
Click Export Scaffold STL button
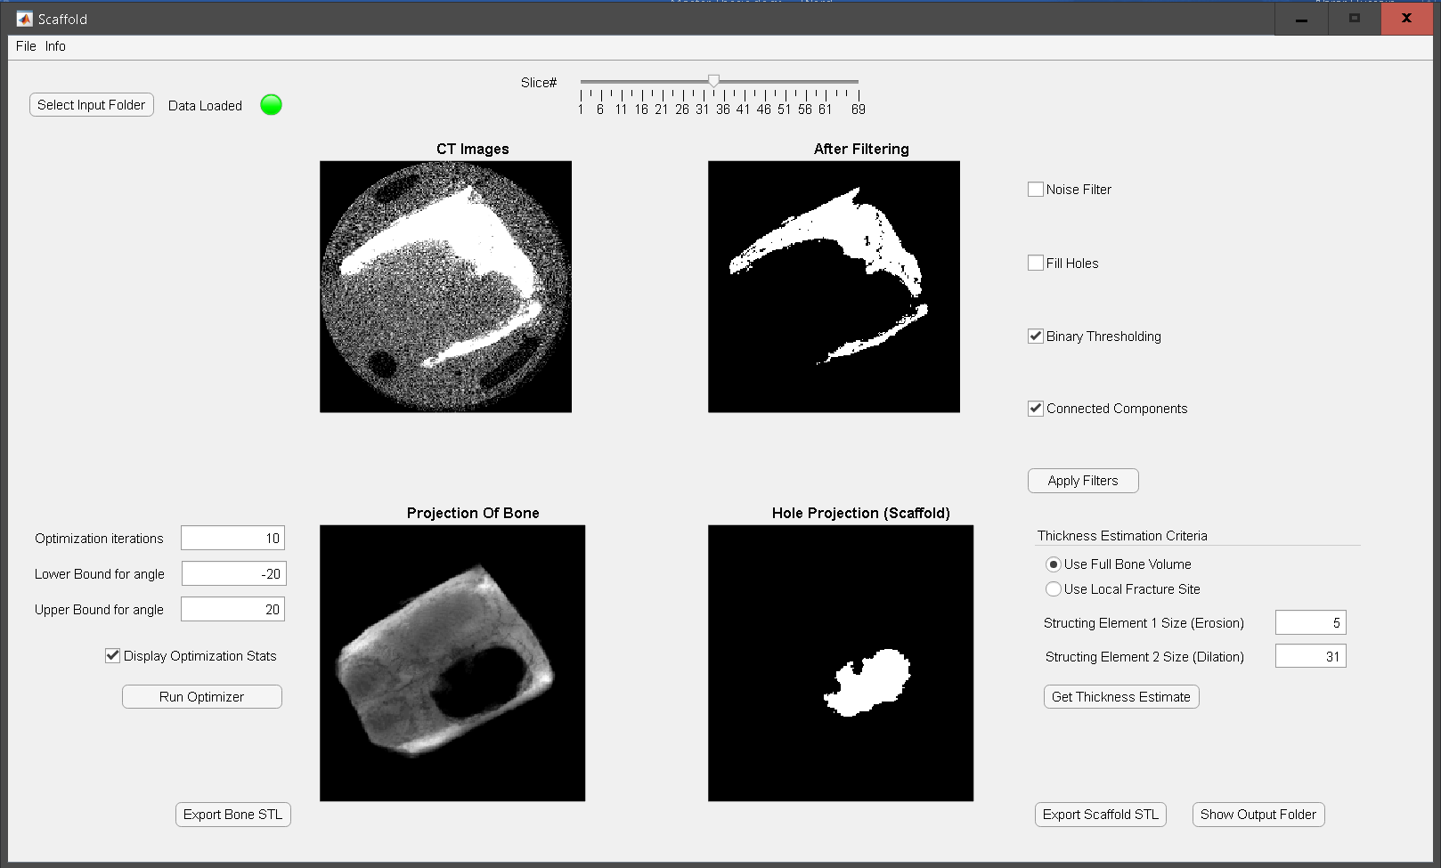click(x=1101, y=815)
